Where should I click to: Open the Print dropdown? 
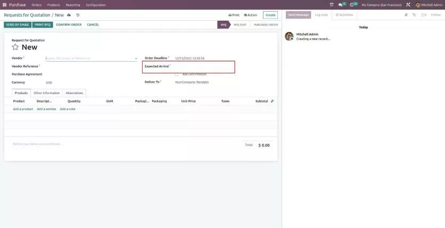234,15
